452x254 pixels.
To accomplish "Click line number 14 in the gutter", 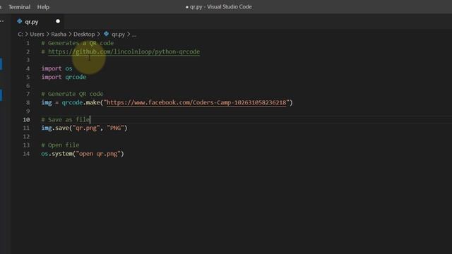I will click(26, 154).
